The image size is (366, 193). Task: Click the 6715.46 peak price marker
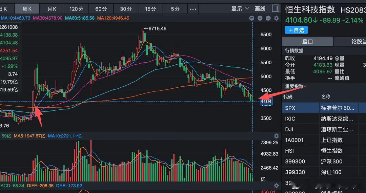pos(155,29)
